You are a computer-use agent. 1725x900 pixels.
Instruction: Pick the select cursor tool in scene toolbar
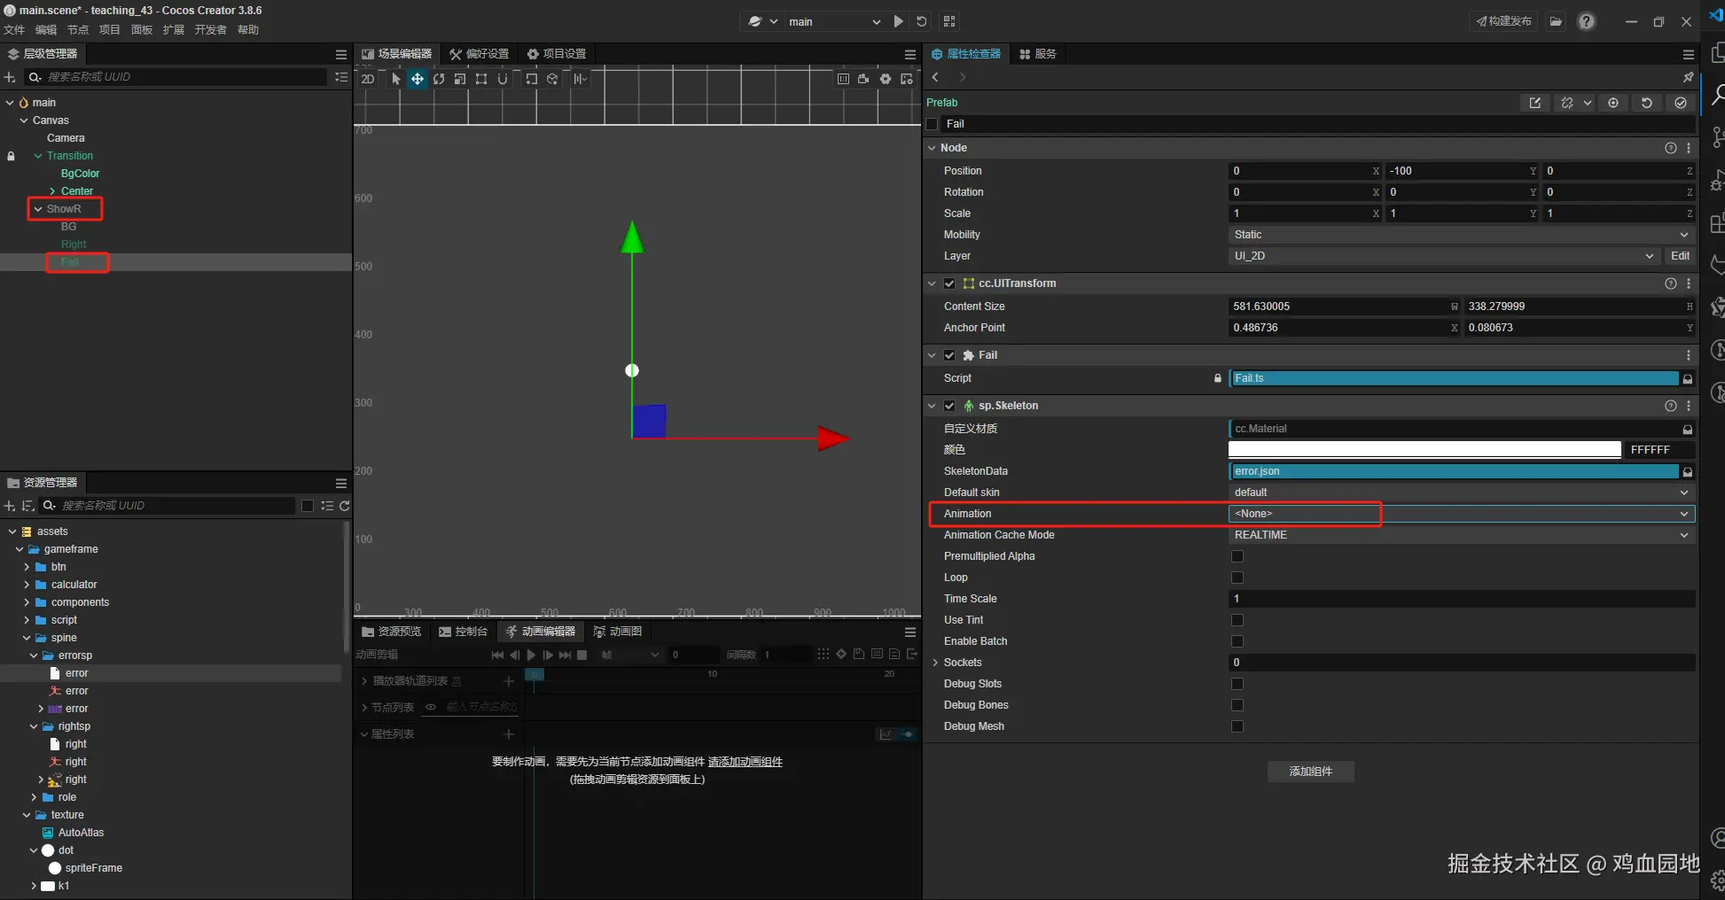tap(396, 79)
